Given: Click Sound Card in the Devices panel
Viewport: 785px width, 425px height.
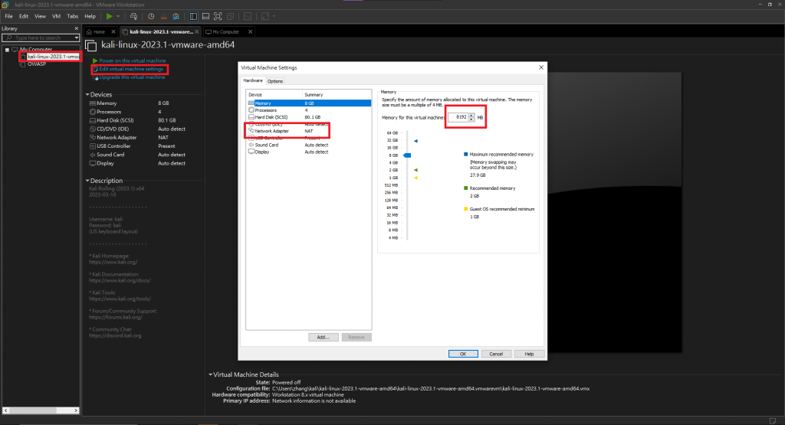Looking at the screenshot, I should (x=110, y=155).
